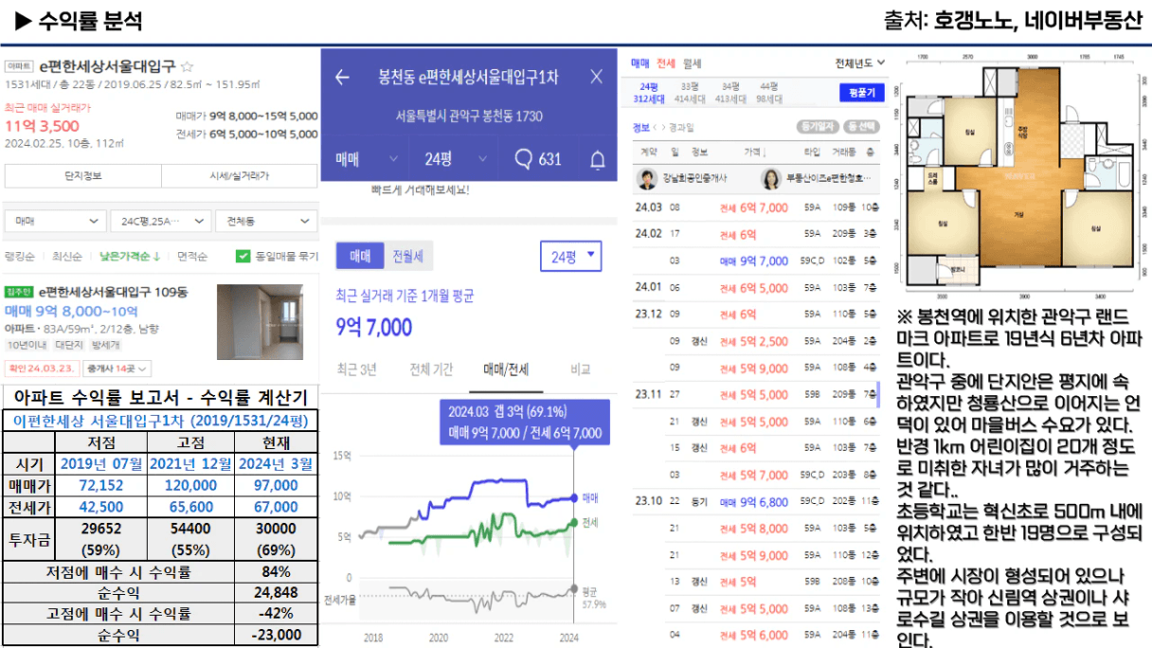Click the 동 선택 pill button

[x=861, y=126]
